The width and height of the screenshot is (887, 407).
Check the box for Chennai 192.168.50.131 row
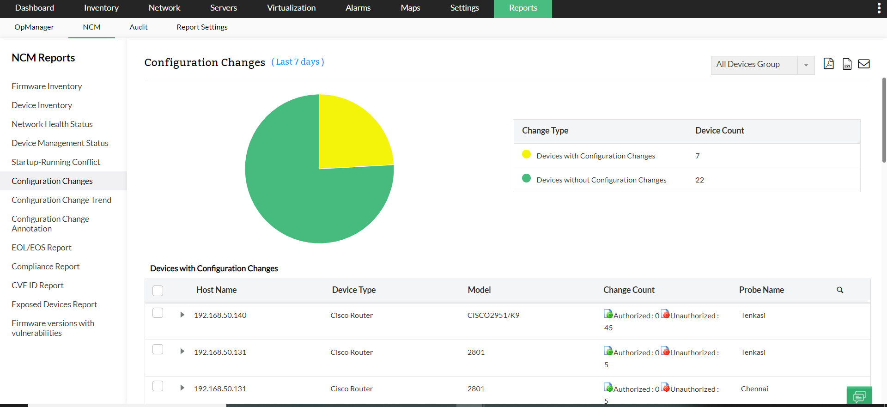click(158, 386)
